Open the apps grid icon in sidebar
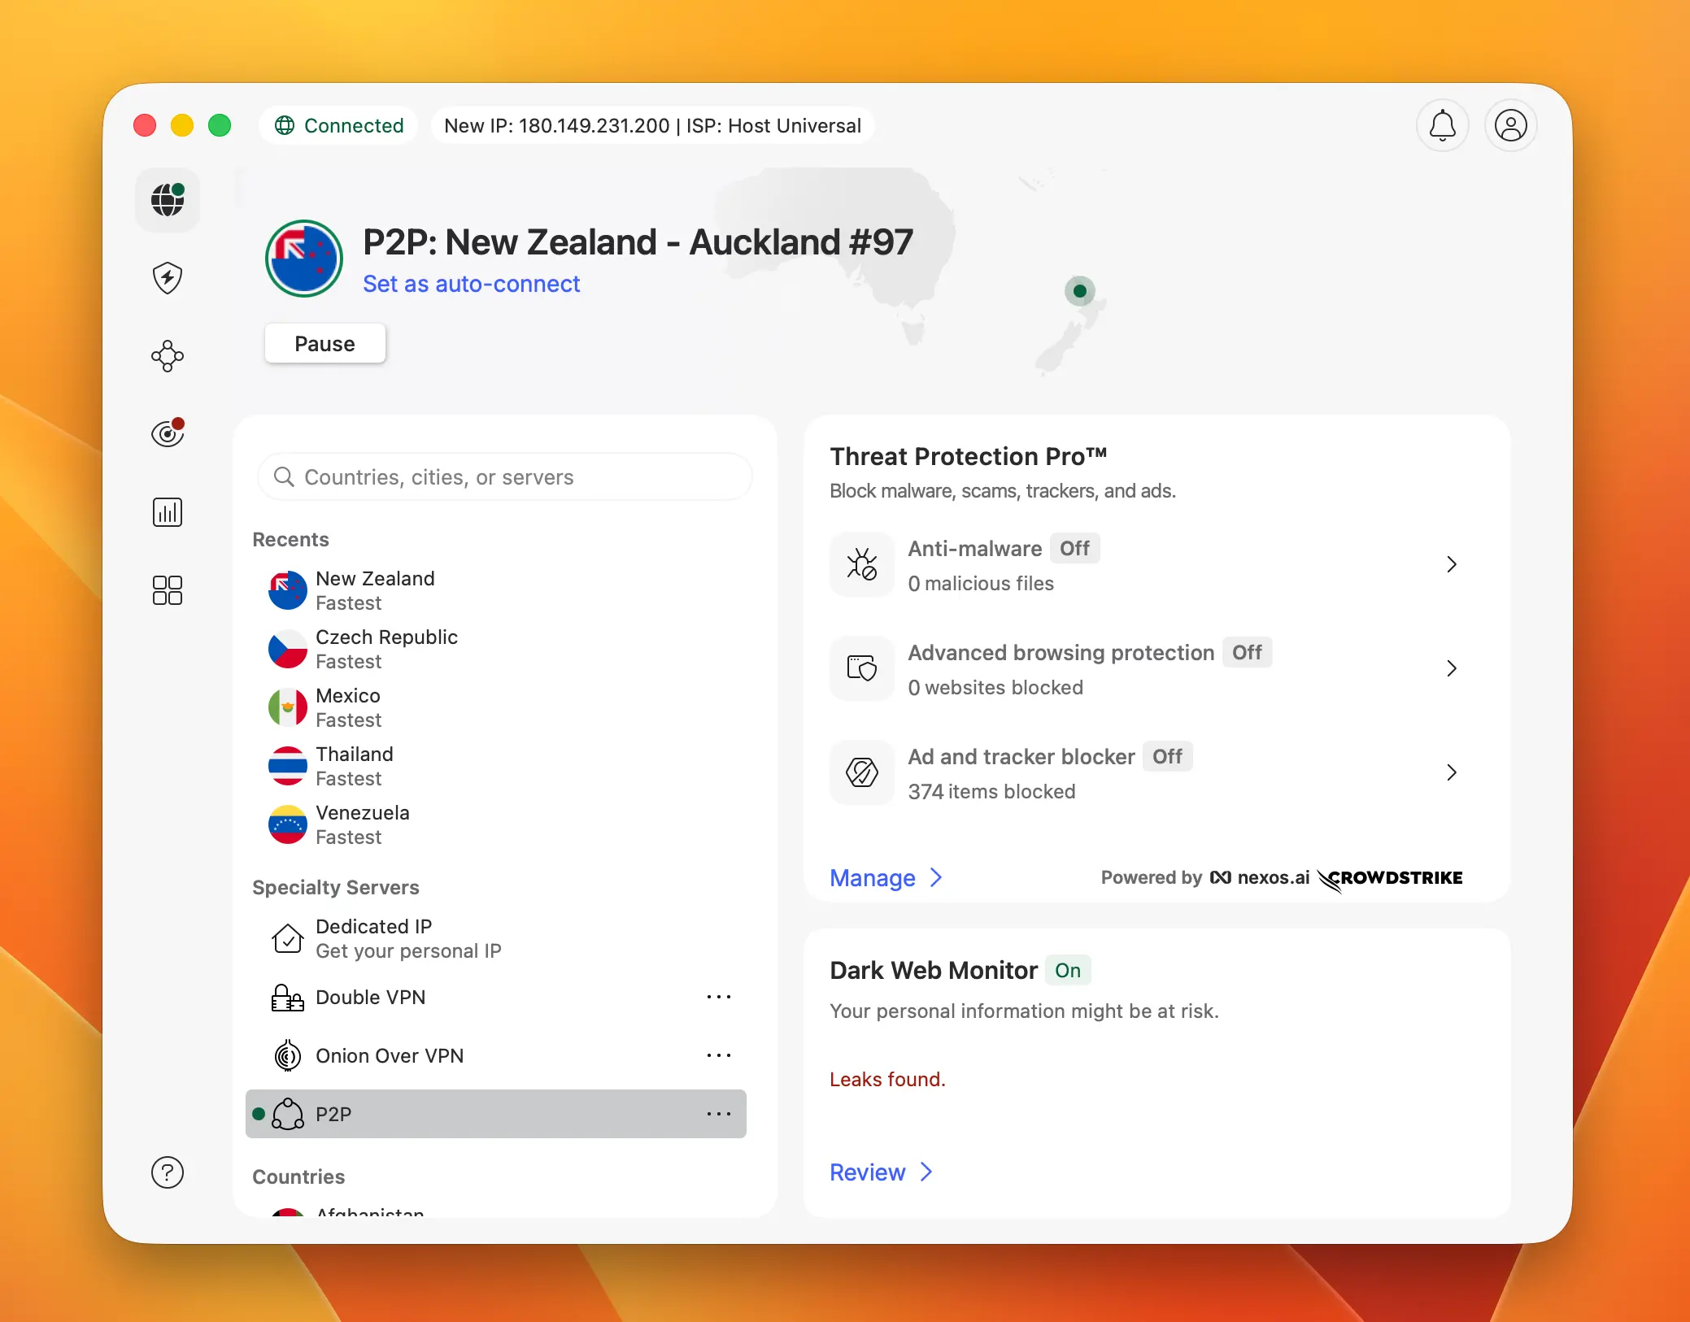The width and height of the screenshot is (1690, 1322). [x=167, y=590]
